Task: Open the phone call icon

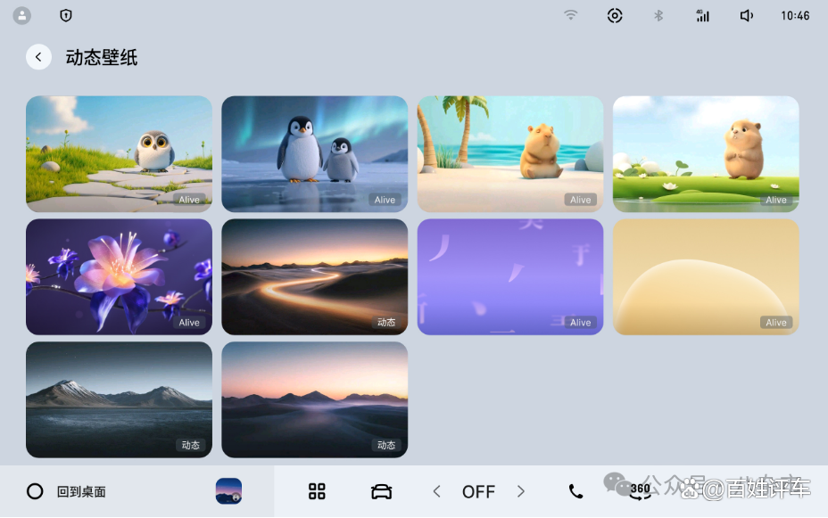Action: click(575, 491)
